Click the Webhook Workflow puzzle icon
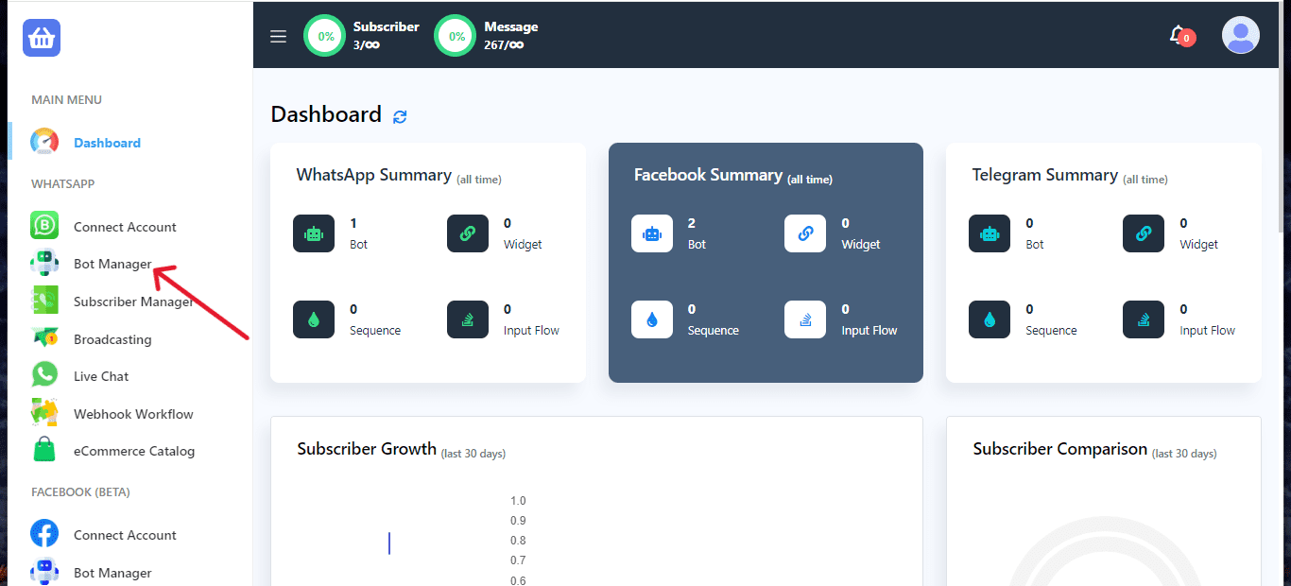 coord(44,413)
